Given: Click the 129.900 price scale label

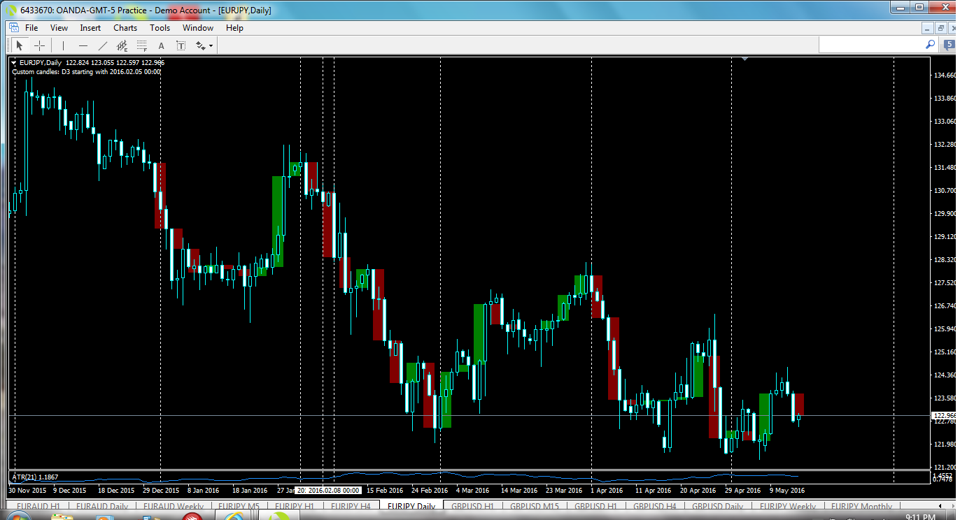Looking at the screenshot, I should (945, 214).
